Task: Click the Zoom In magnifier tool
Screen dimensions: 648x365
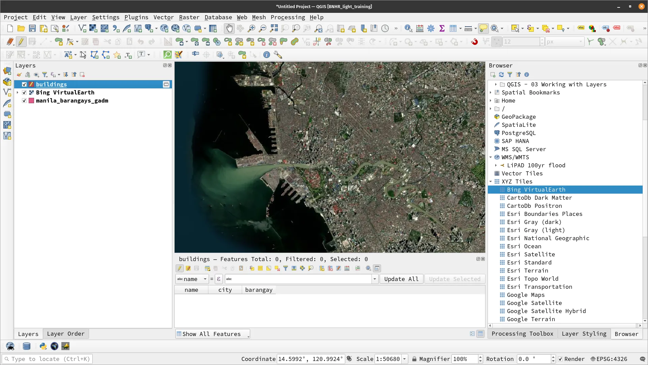Action: click(251, 28)
